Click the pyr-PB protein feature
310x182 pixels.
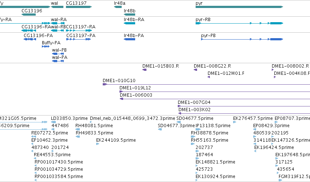click(x=242, y=39)
